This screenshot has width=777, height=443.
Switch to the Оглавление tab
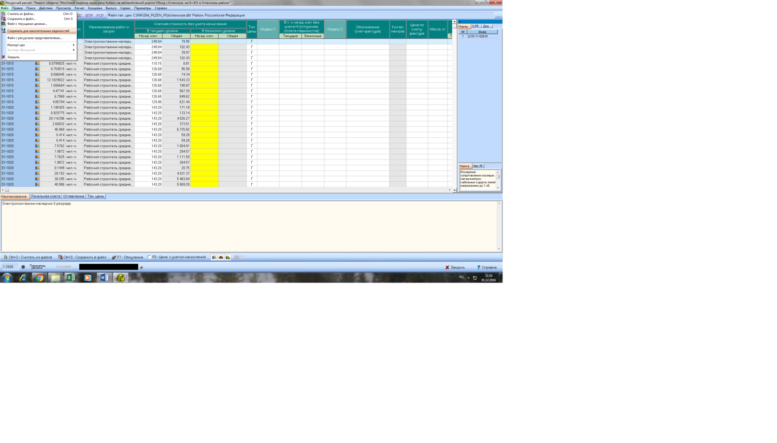coord(74,196)
